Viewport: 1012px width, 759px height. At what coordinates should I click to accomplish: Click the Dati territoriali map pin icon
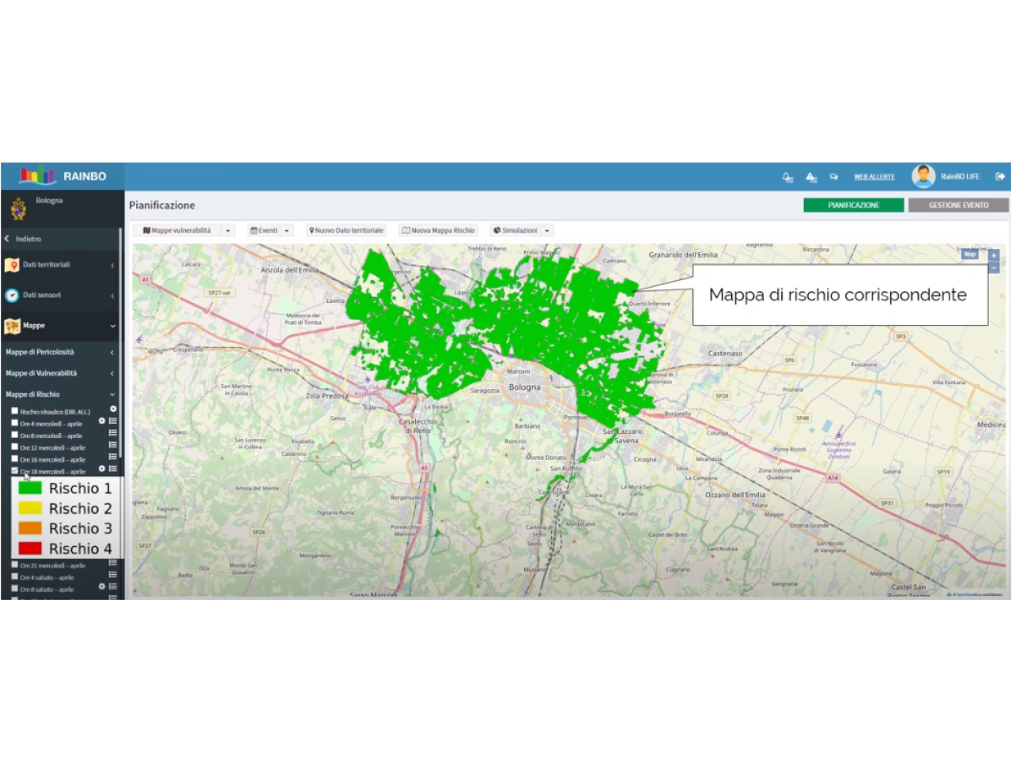click(x=12, y=265)
